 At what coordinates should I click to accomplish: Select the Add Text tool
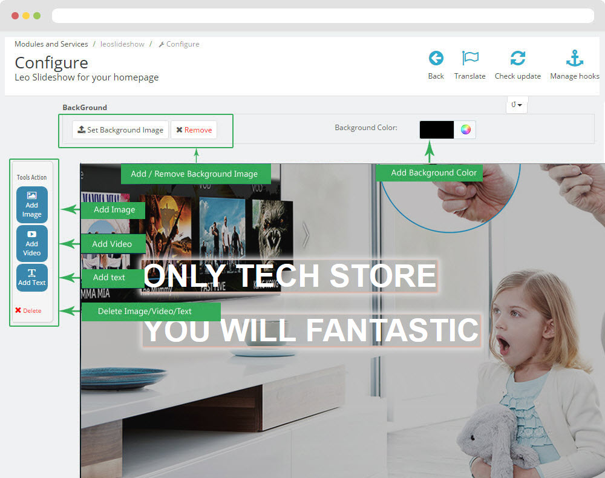tap(32, 277)
